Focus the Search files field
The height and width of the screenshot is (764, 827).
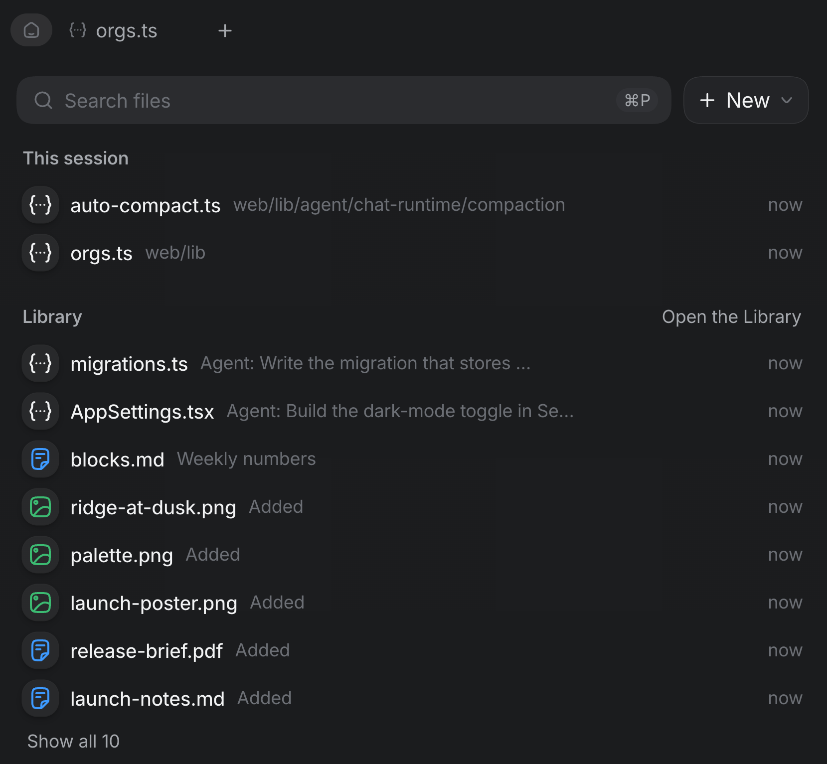344,100
